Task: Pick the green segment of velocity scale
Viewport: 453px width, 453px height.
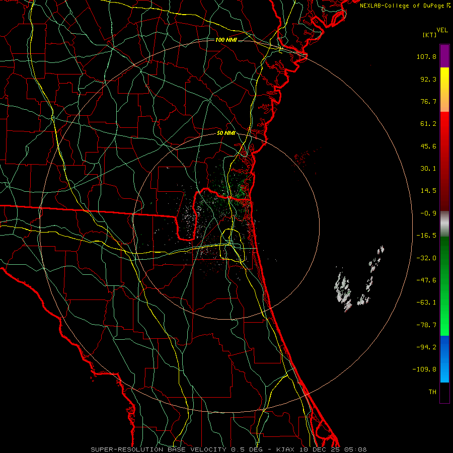Action: [444, 286]
